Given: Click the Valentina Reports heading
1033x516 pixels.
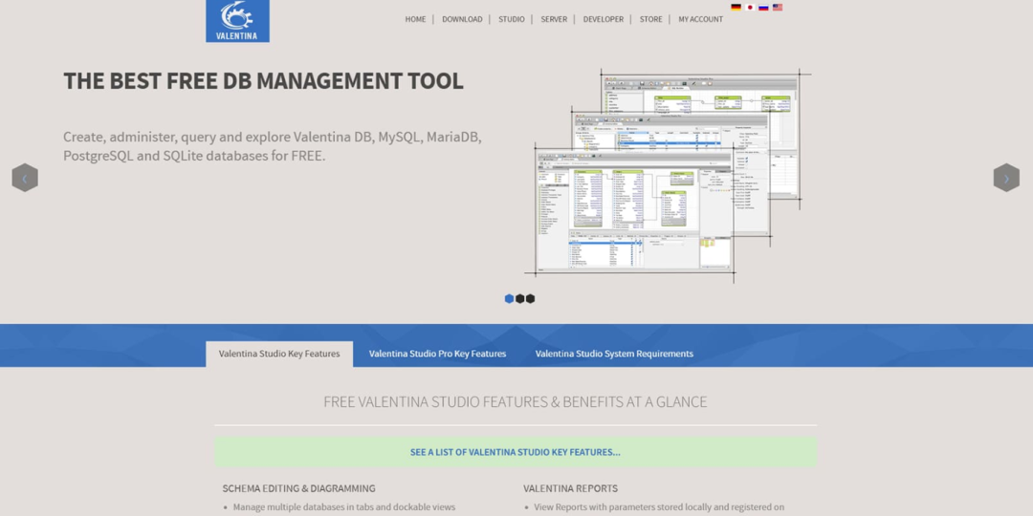Looking at the screenshot, I should tap(570, 488).
